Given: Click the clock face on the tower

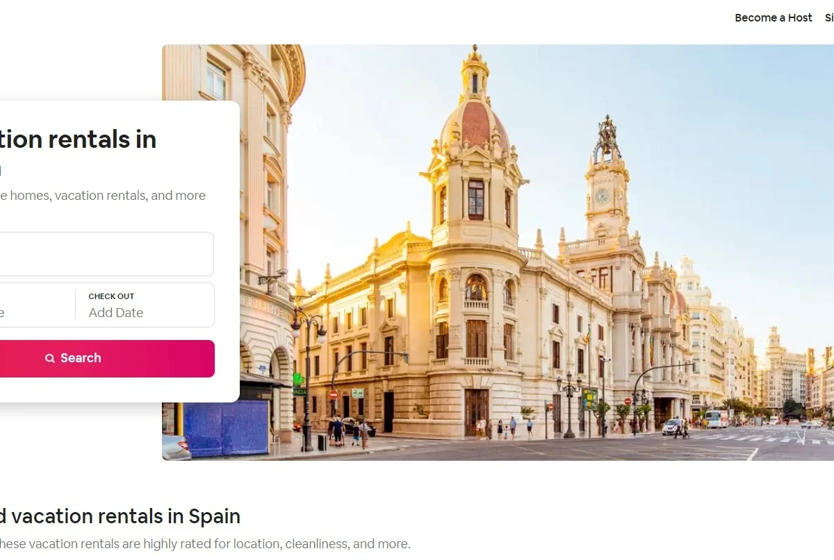Looking at the screenshot, I should (602, 196).
